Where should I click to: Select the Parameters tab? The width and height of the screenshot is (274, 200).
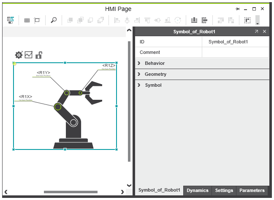coord(252,190)
